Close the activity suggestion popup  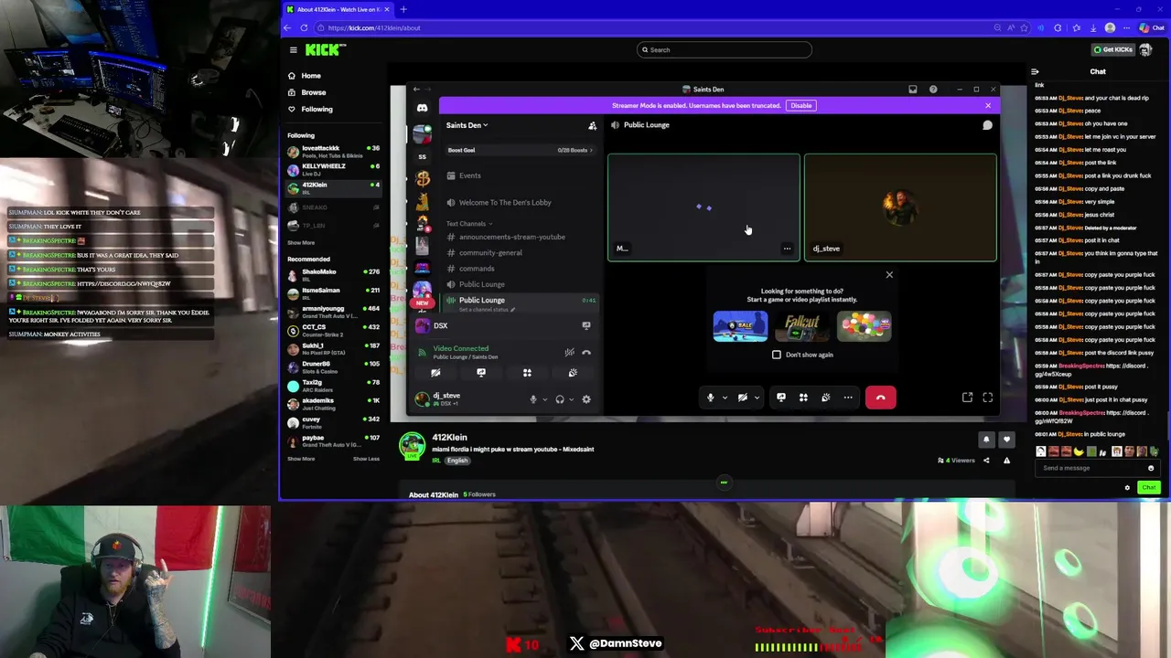(x=889, y=274)
